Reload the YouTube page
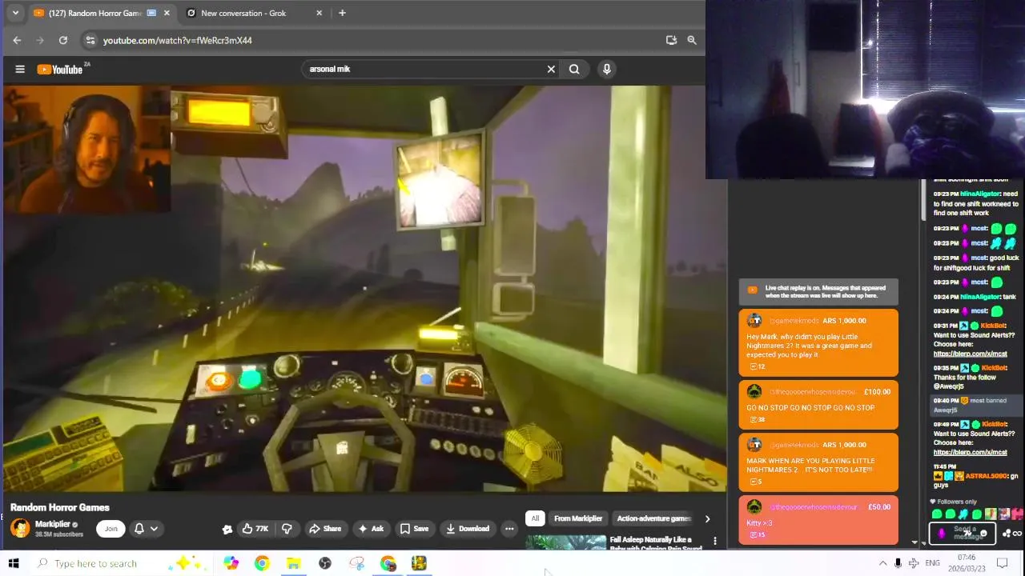 [63, 40]
